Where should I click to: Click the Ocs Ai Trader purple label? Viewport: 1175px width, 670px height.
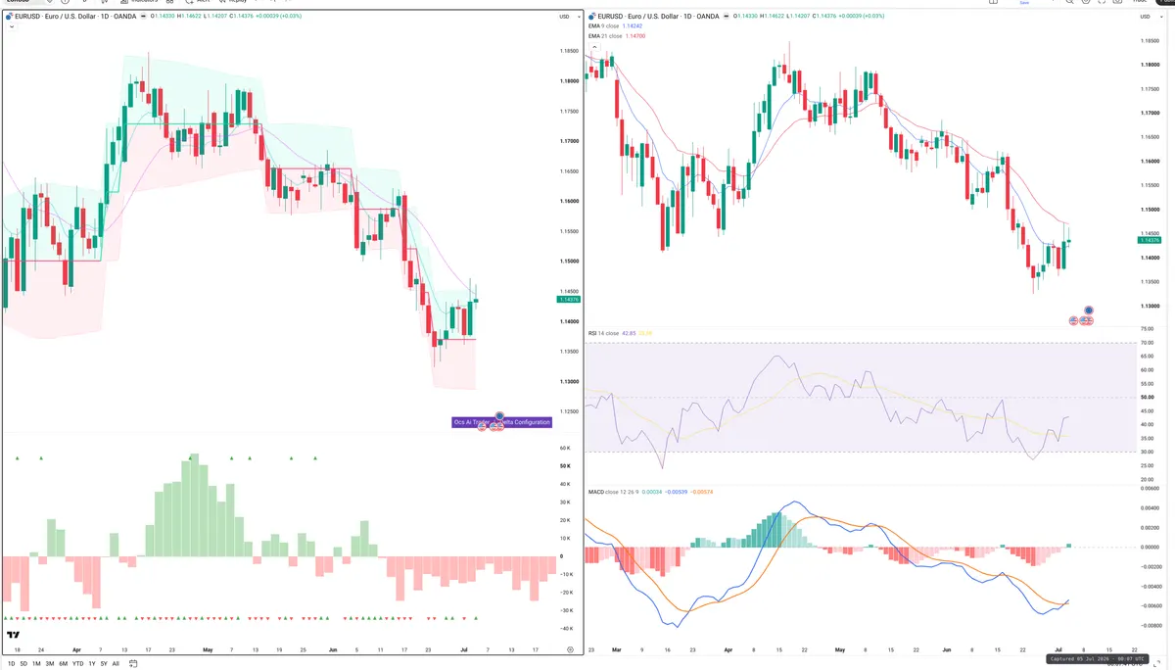(501, 422)
